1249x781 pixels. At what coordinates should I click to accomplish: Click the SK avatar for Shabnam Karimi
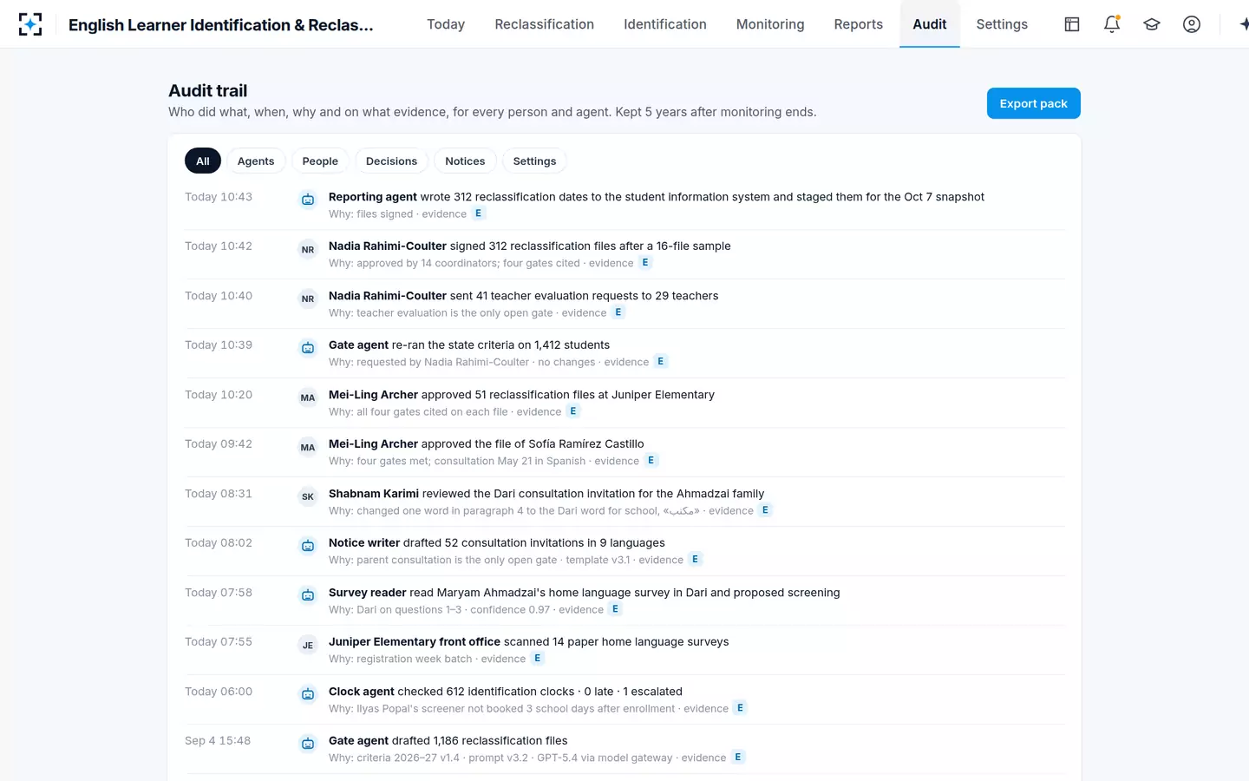pos(308,497)
